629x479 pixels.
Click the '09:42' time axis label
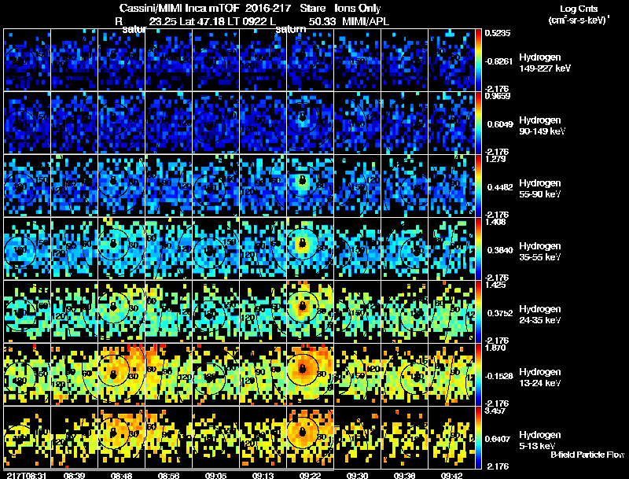[x=451, y=475]
